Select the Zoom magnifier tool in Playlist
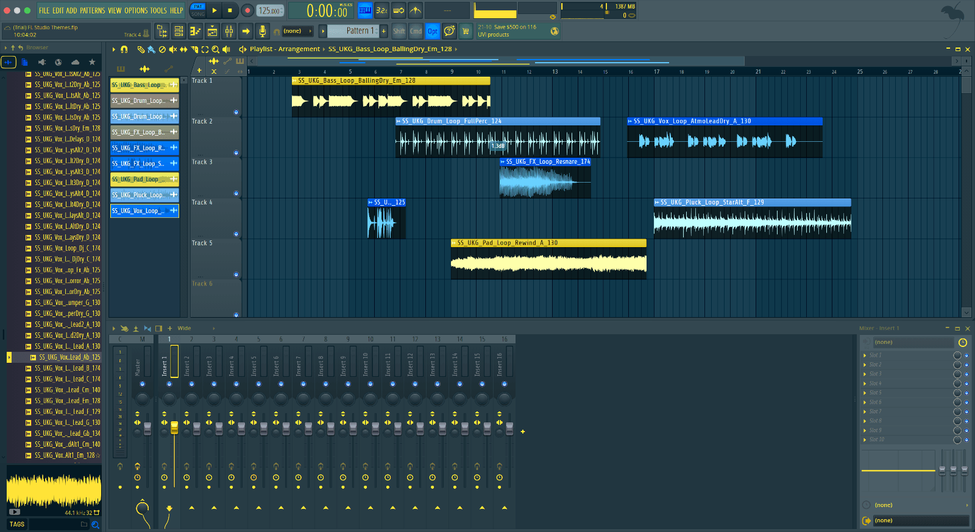The width and height of the screenshot is (975, 532). tap(215, 49)
